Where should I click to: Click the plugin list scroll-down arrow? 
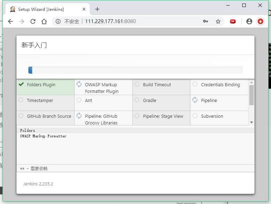pyautogui.click(x=251, y=122)
